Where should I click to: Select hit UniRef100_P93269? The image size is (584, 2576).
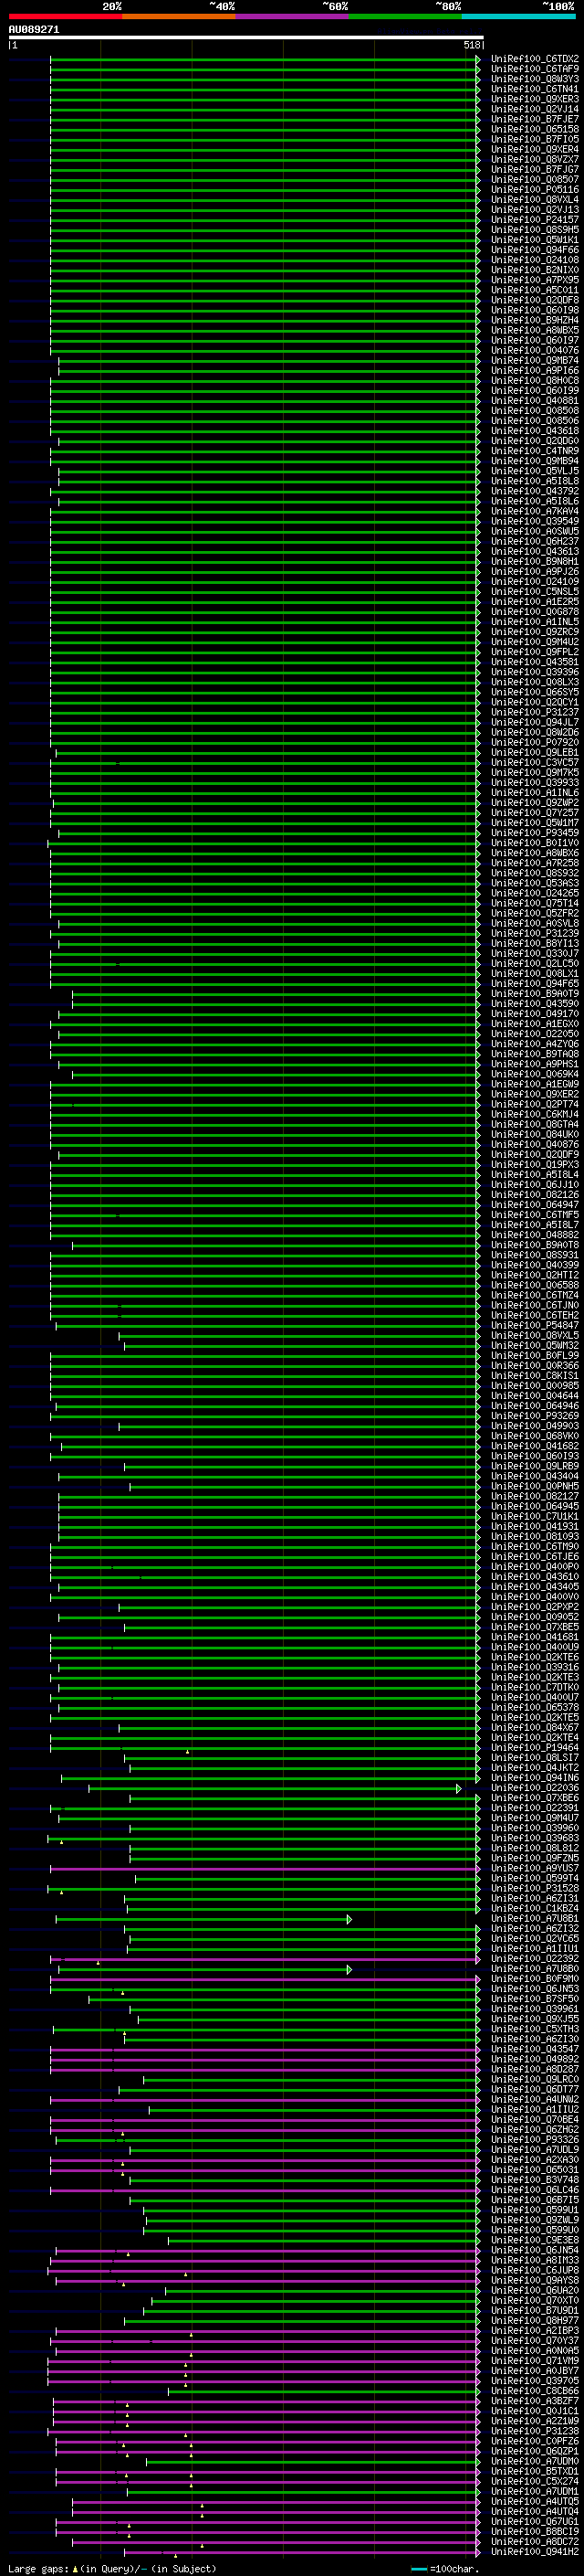[535, 1416]
